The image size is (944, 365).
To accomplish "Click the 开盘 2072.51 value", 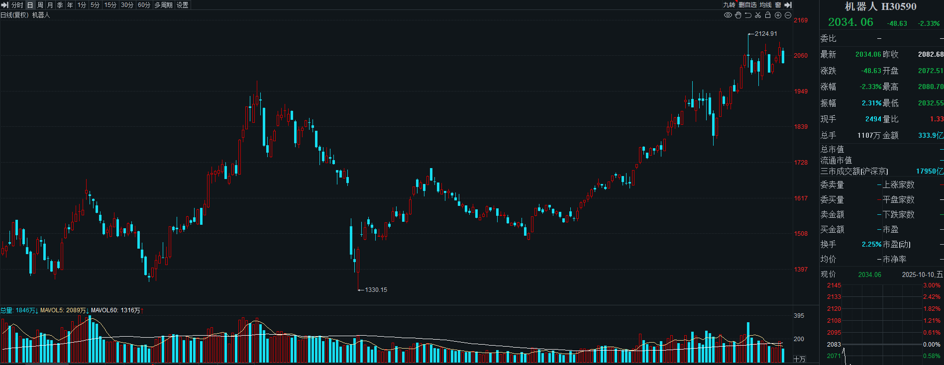I will [931, 71].
